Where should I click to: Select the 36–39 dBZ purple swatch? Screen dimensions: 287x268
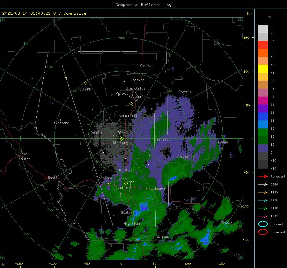pos(263,108)
